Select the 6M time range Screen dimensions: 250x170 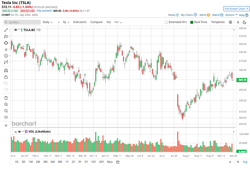(53, 162)
